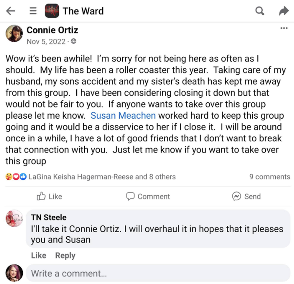Screen dimensions: 294x284
Task: Open the Susan Meachen tagged link
Action: point(123,116)
